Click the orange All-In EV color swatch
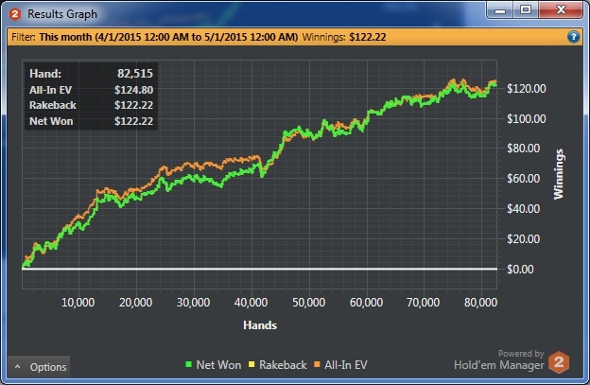This screenshot has height=385, width=590. [317, 364]
